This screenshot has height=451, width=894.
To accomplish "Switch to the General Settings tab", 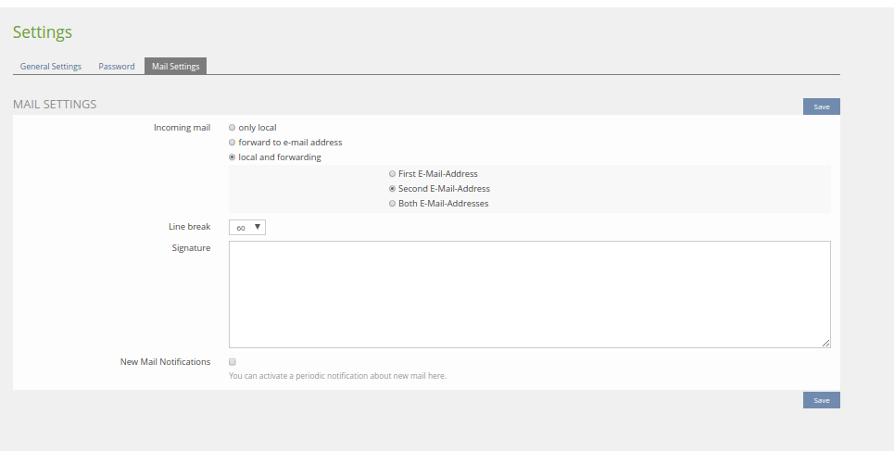I will coord(51,67).
